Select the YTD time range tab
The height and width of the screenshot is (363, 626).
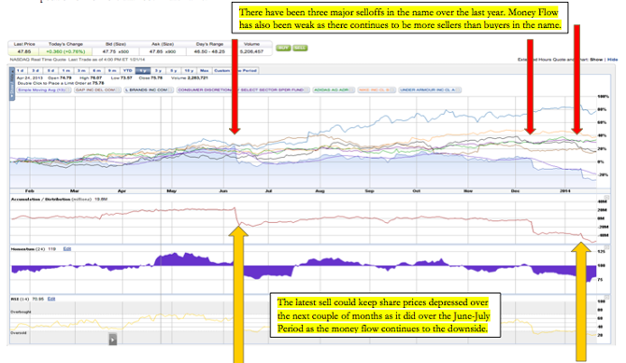click(x=127, y=71)
